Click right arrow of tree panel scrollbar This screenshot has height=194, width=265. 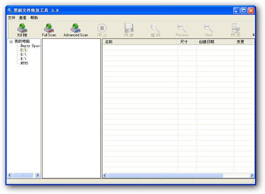(x=38, y=175)
